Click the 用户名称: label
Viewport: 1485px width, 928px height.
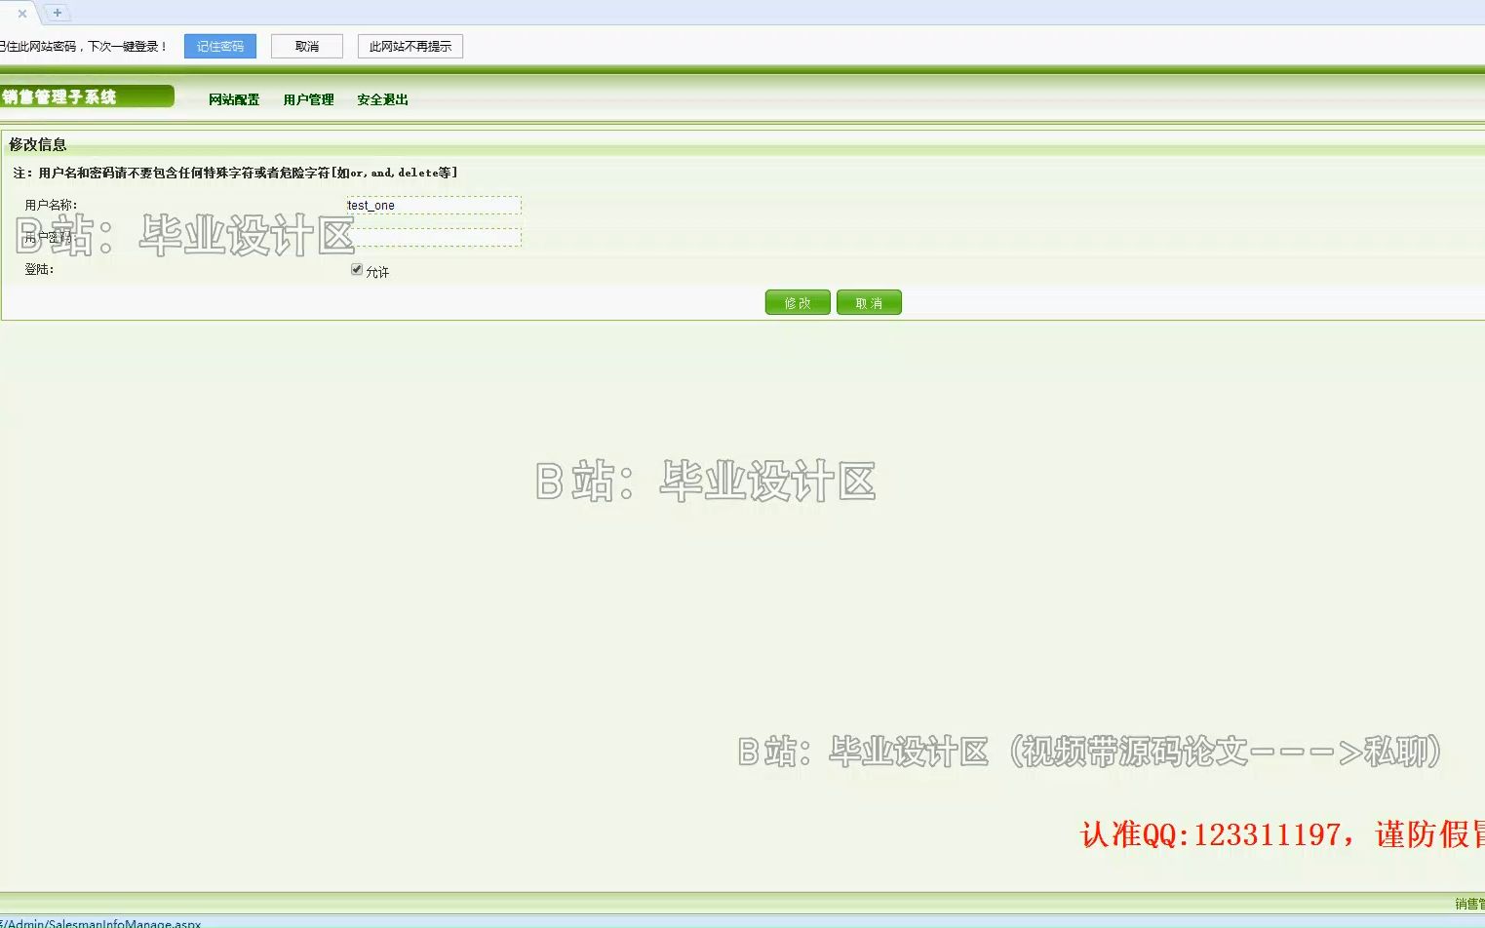(x=51, y=205)
